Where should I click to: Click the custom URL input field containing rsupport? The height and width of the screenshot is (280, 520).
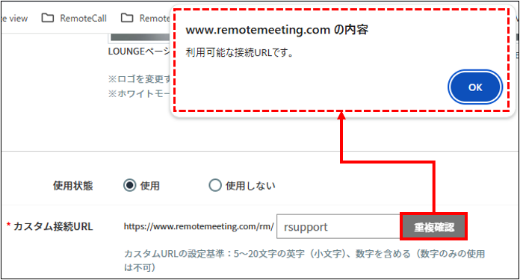pyautogui.click(x=338, y=227)
